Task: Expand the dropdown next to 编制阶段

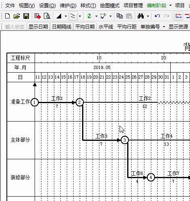Action: pyautogui.click(x=170, y=6)
